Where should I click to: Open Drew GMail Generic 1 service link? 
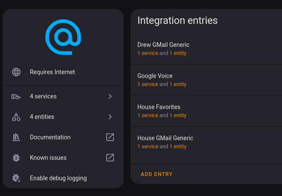point(148,53)
